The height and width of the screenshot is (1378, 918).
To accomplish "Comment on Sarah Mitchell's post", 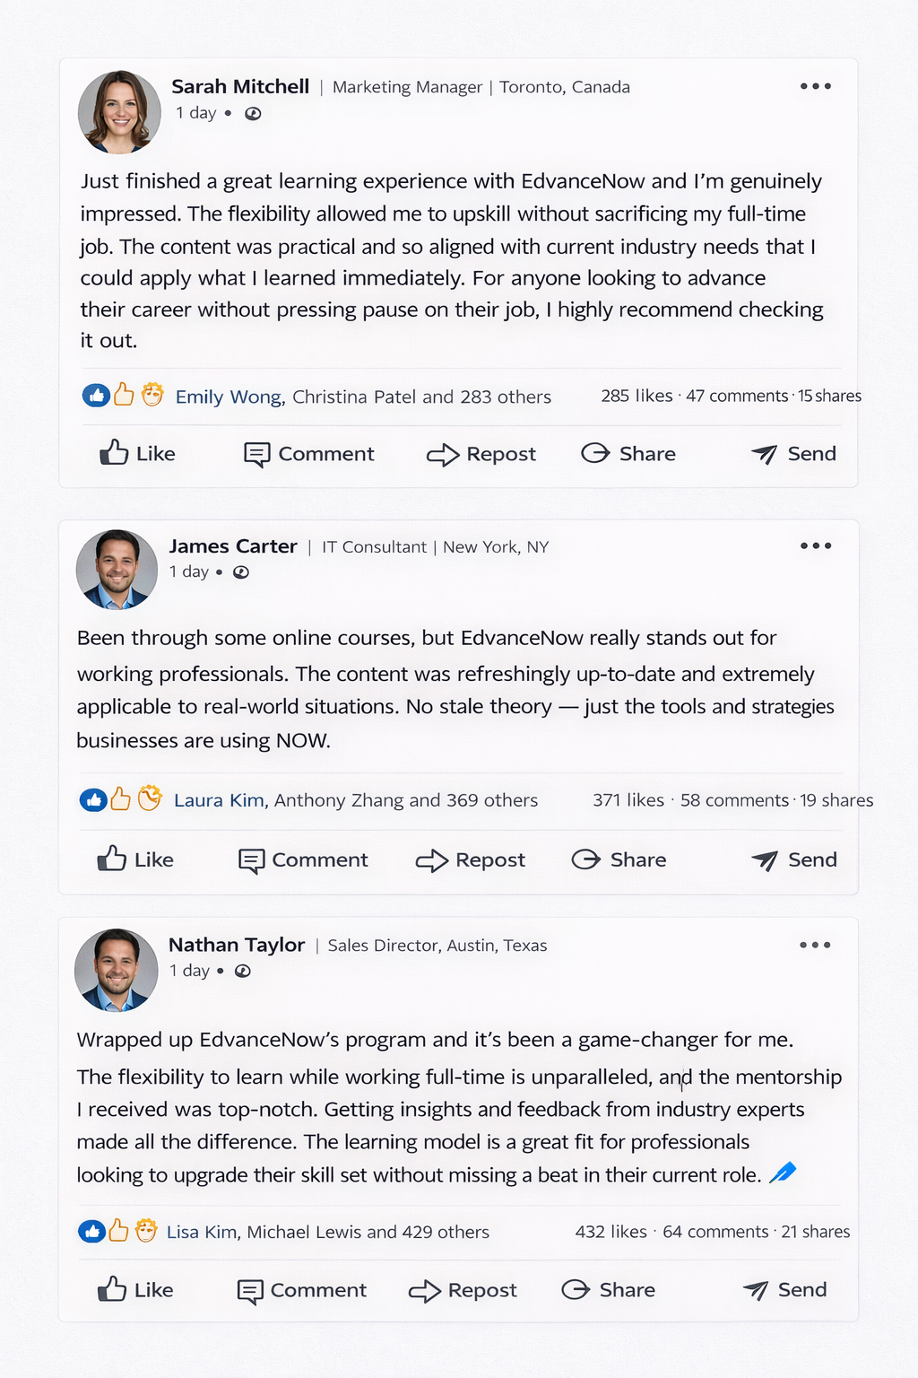I will pyautogui.click(x=309, y=454).
